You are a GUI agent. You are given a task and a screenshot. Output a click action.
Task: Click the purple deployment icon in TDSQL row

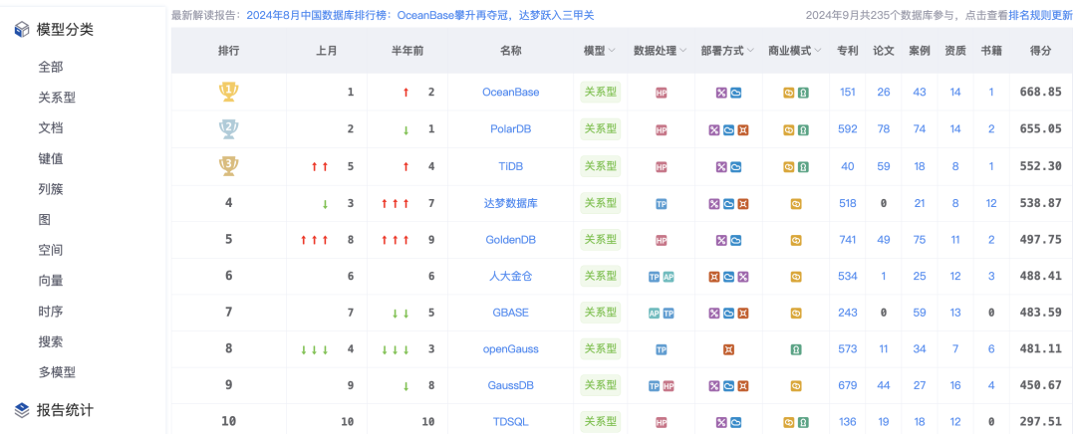(721, 422)
